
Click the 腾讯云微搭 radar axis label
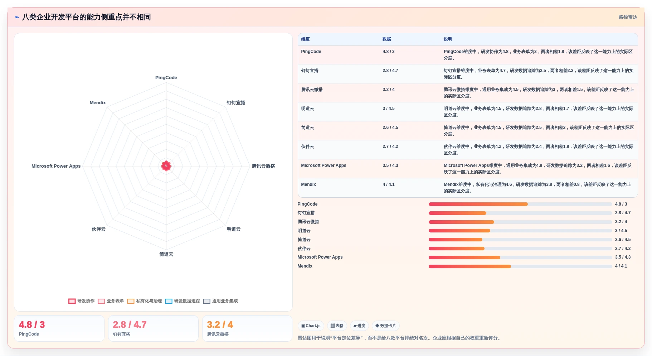tap(263, 166)
